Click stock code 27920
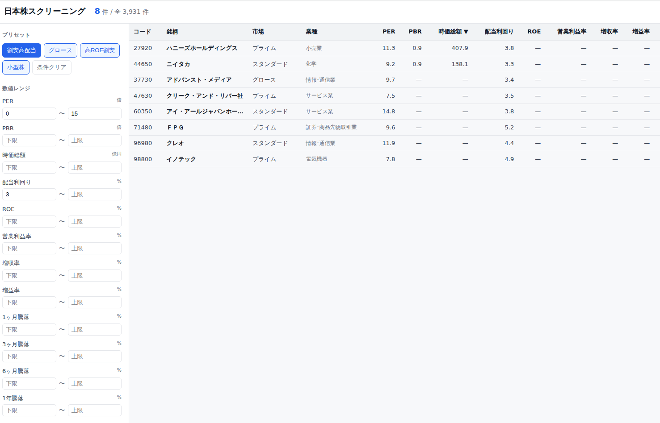The width and height of the screenshot is (660, 423). tap(143, 48)
